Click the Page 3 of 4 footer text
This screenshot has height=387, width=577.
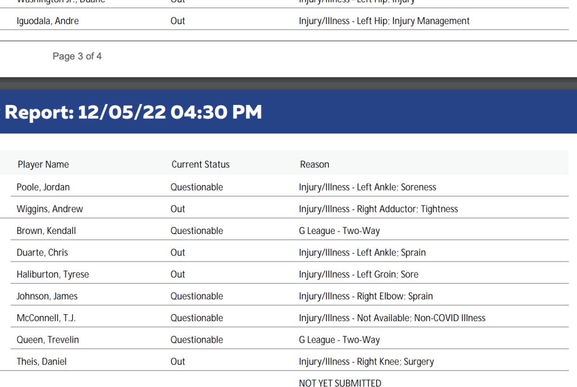coord(77,56)
